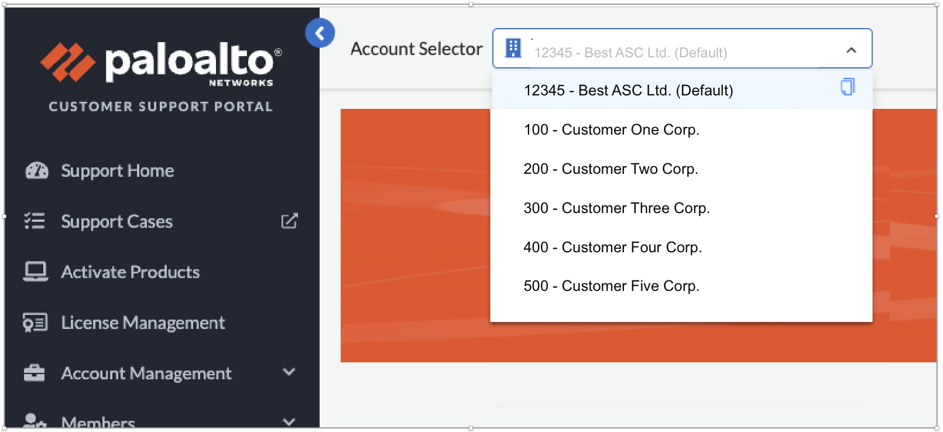This screenshot has height=432, width=943.
Task: Collapse the Account Selector dropdown arrow
Action: 851,50
